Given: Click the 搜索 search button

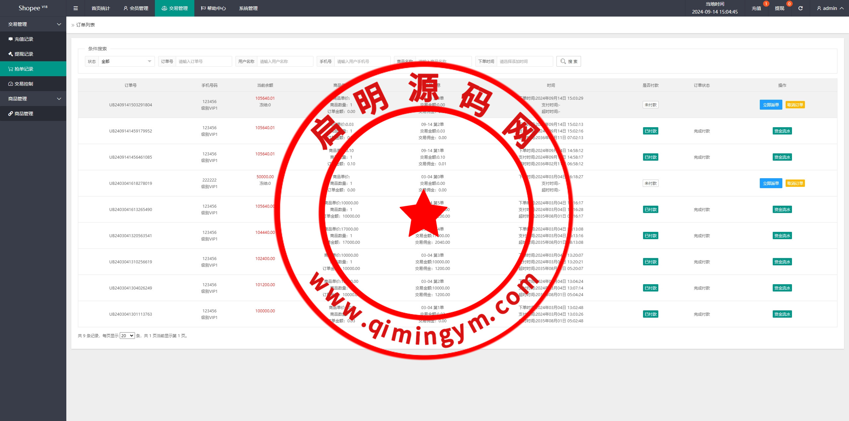Looking at the screenshot, I should [x=568, y=61].
